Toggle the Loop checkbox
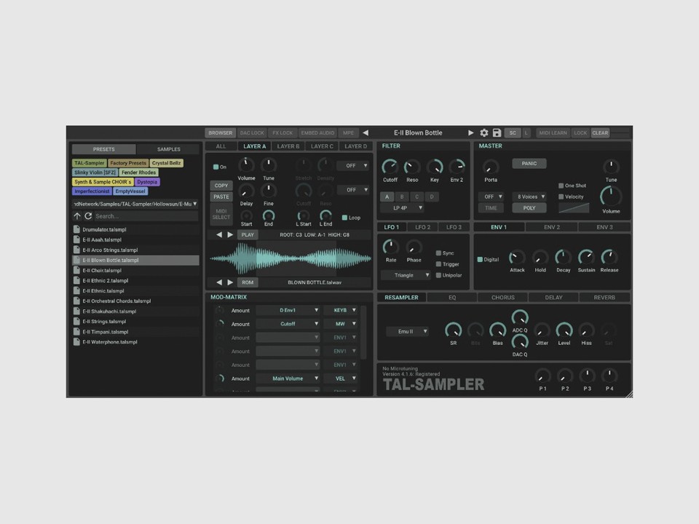The width and height of the screenshot is (699, 524). coord(344,218)
